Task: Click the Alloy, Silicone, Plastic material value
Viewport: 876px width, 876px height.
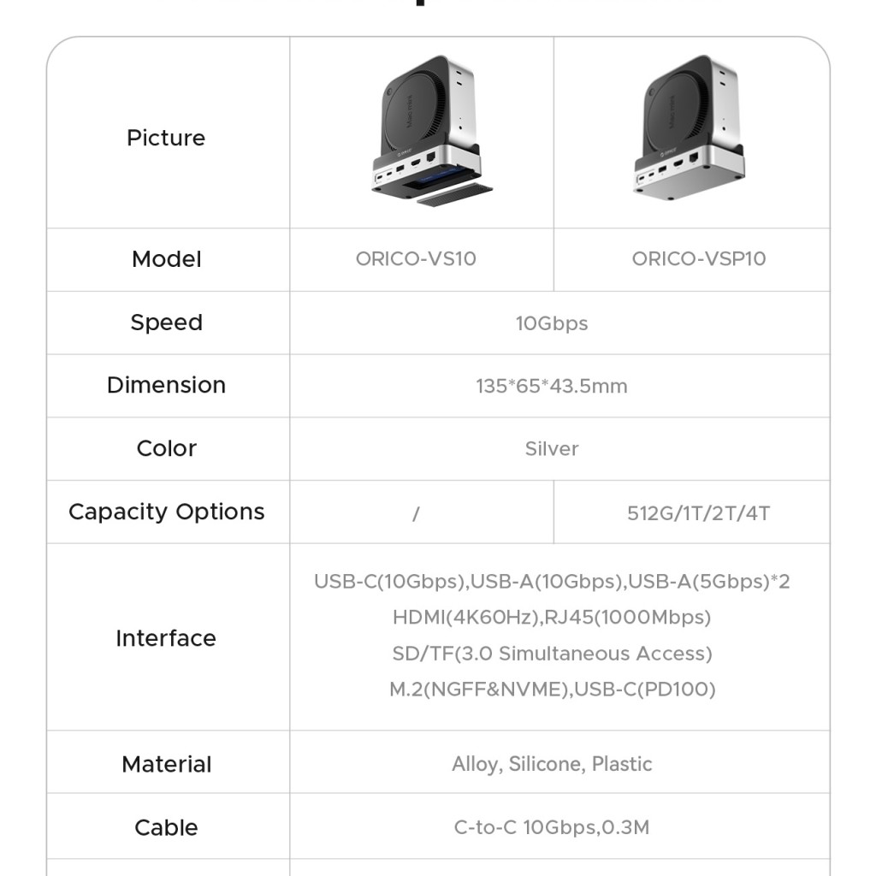Action: (x=552, y=764)
